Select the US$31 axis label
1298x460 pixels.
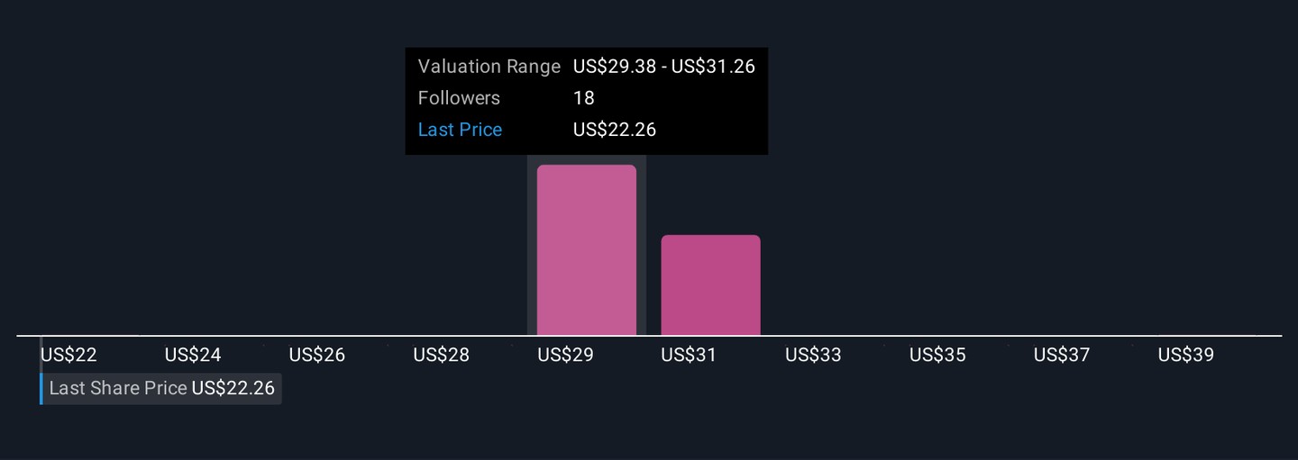(x=689, y=355)
